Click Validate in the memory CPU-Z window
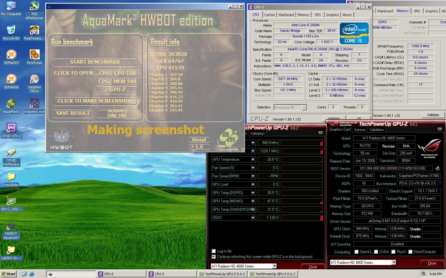 (433, 115)
